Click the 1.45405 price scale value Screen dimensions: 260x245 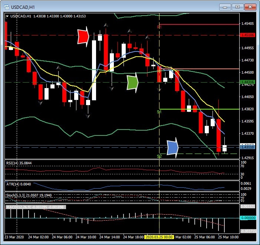pyautogui.click(x=247, y=23)
